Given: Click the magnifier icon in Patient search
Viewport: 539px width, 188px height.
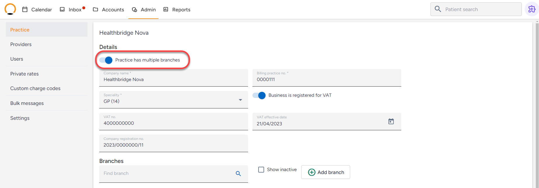Looking at the screenshot, I should coord(438,9).
